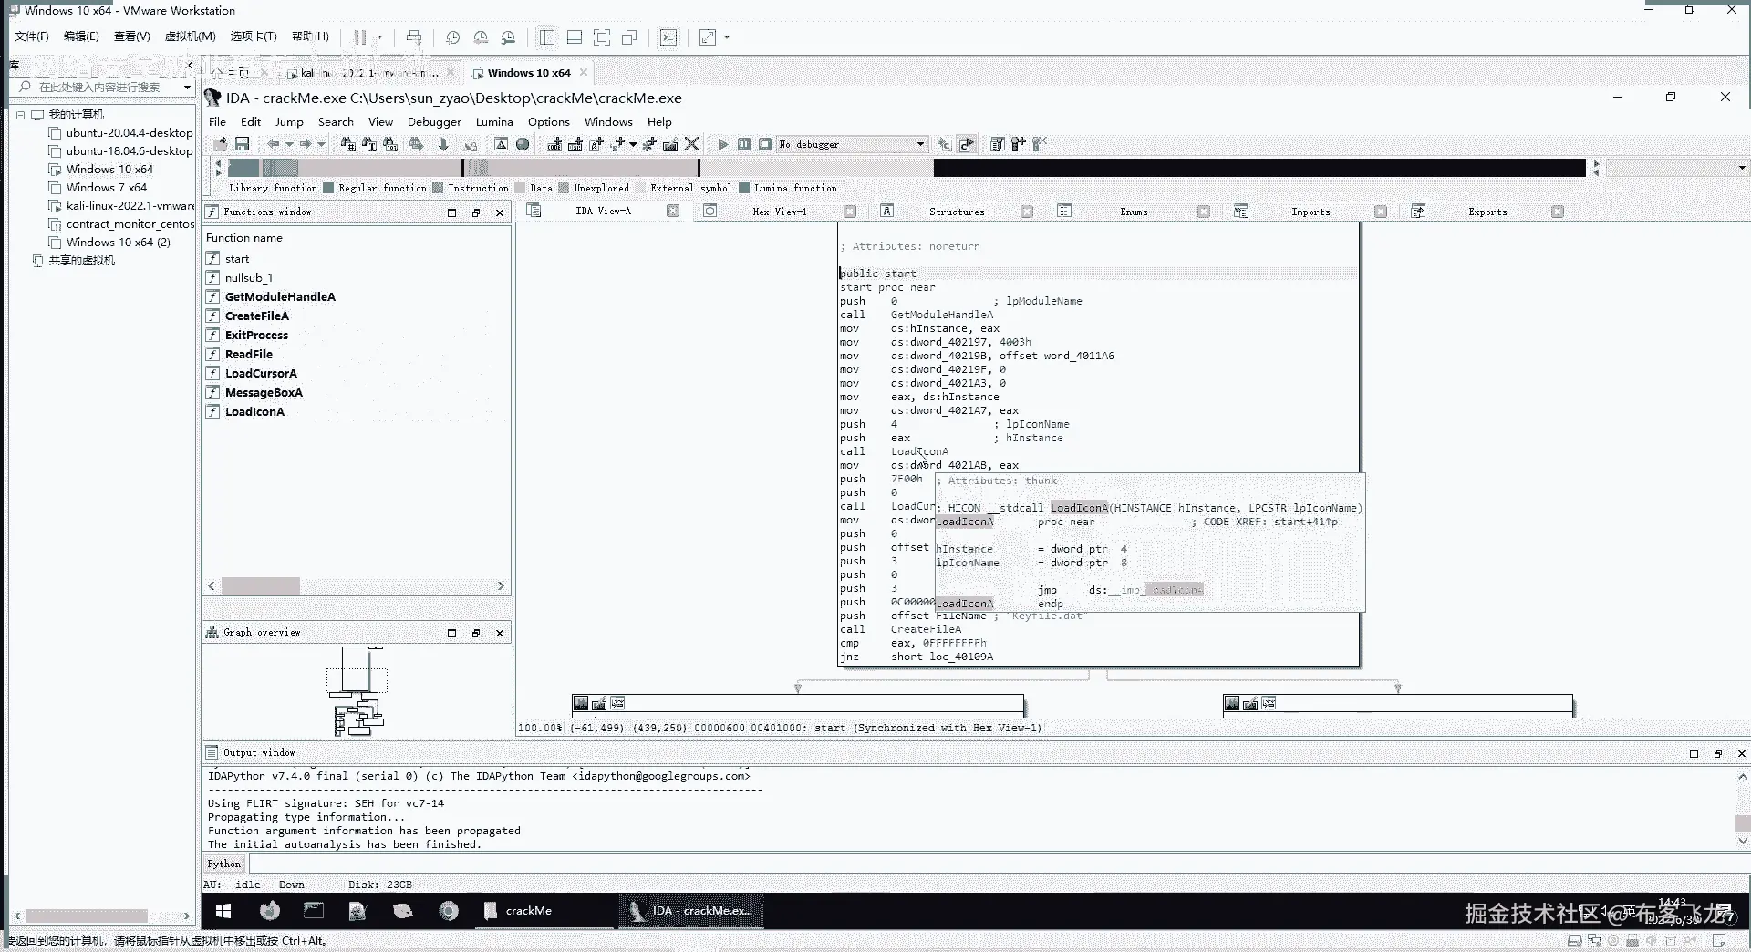Switch to the Windows 10 x64 VM tab
1751x952 pixels.
(x=528, y=73)
